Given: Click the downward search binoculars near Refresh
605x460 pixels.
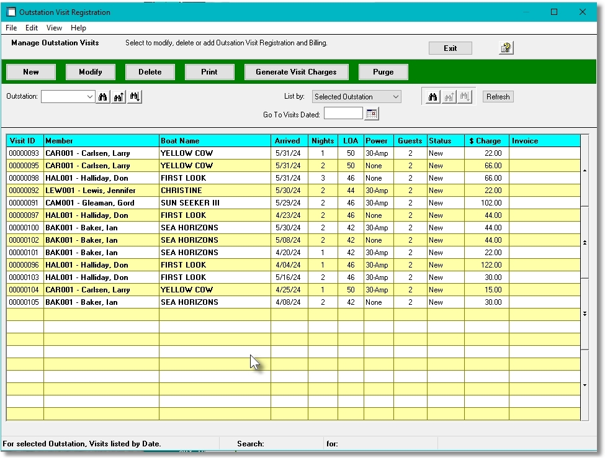Looking at the screenshot, I should 464,96.
